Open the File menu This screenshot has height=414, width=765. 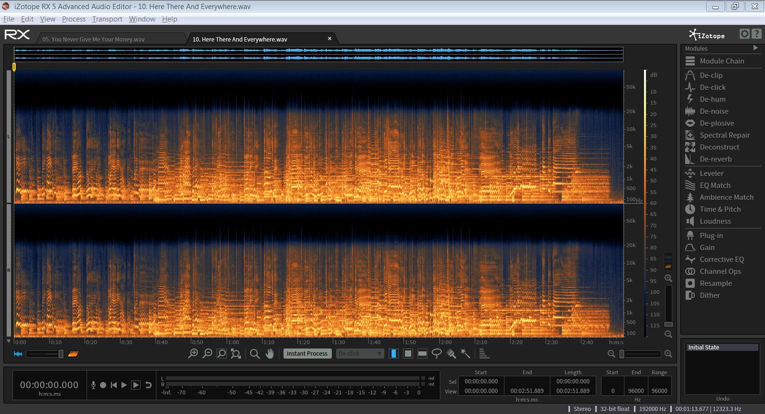9,19
